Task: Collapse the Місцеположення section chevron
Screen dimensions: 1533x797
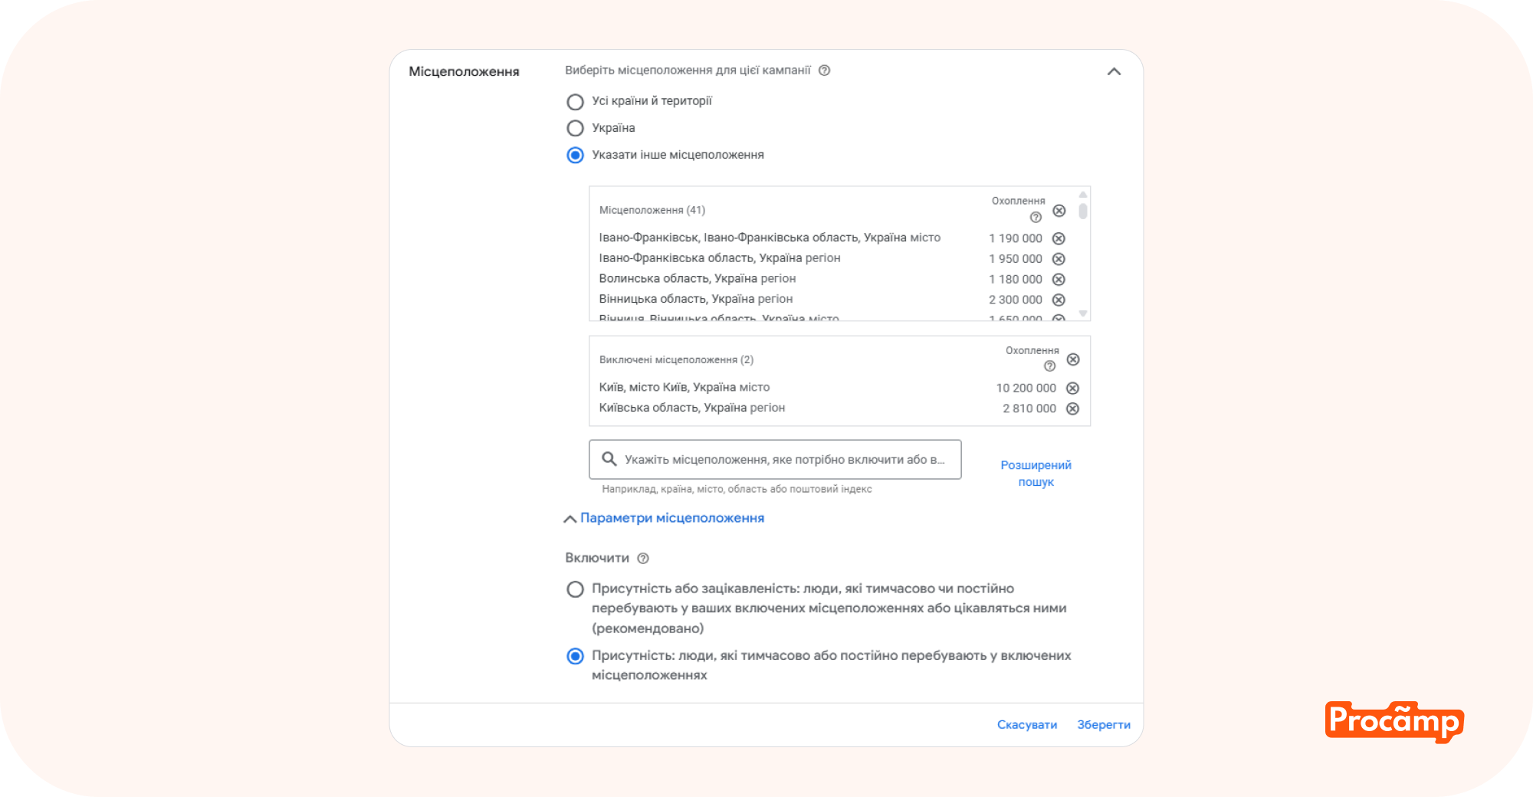Action: 1114,71
